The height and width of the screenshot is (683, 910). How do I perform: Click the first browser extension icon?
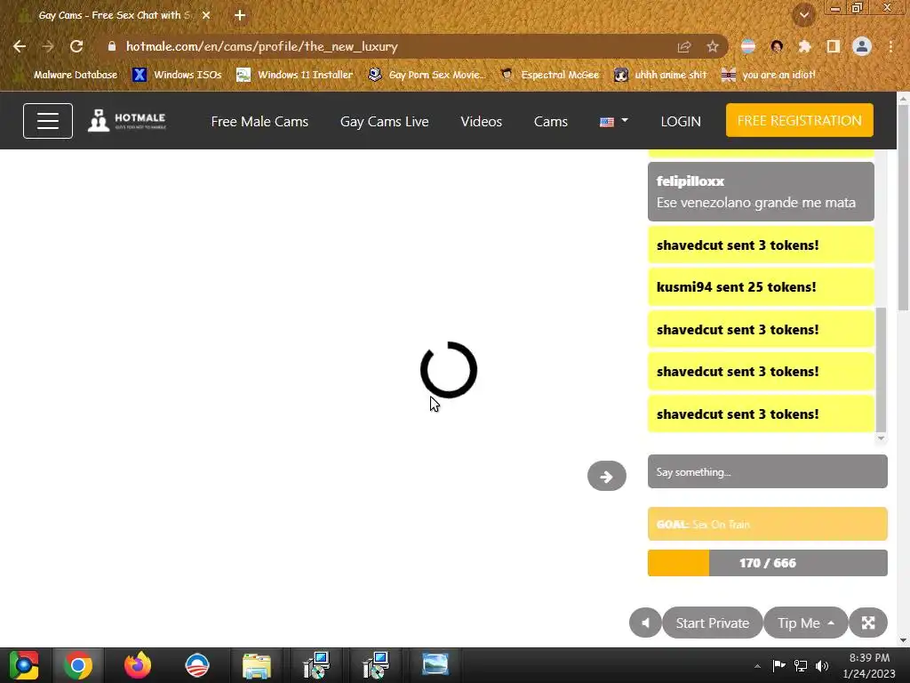tap(748, 46)
